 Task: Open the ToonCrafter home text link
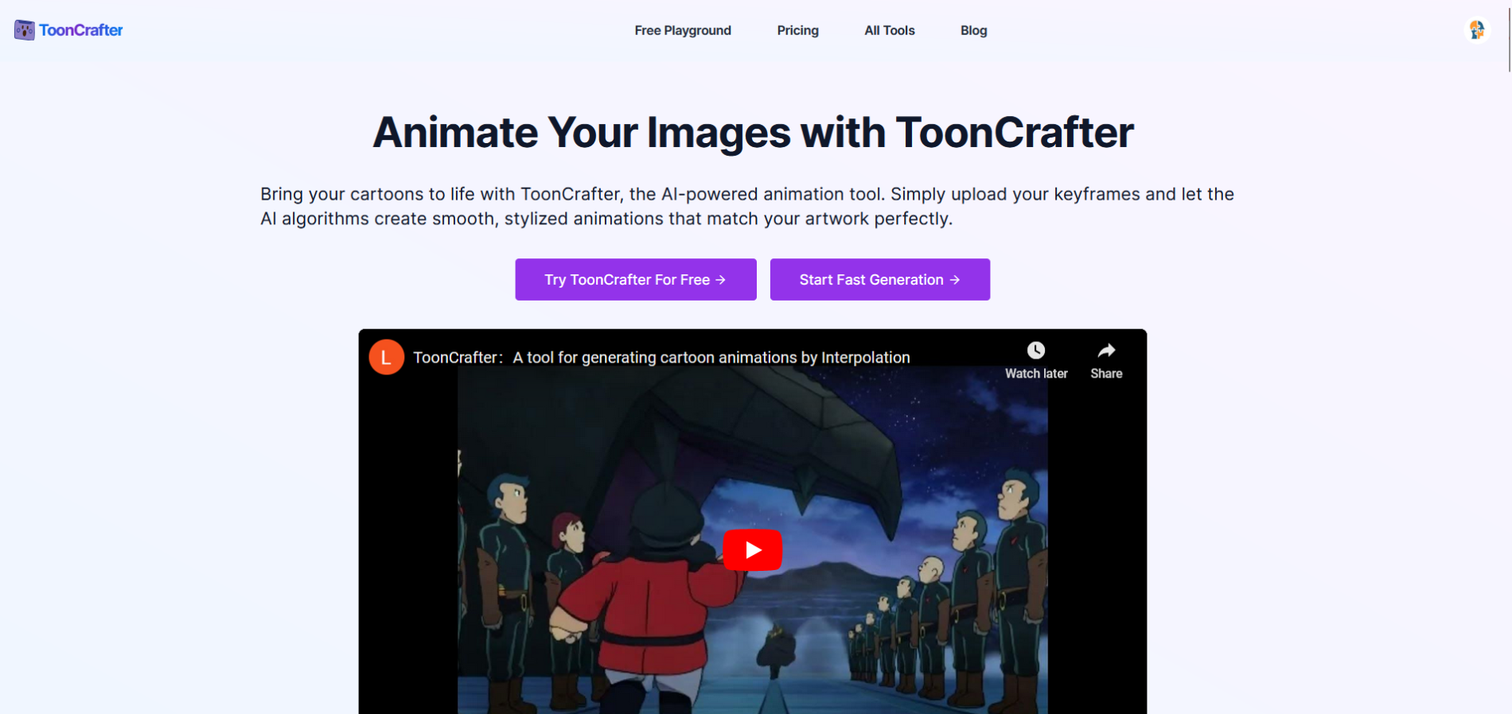(80, 30)
